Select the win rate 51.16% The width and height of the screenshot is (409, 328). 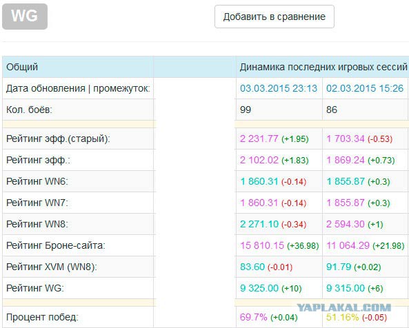(x=343, y=317)
